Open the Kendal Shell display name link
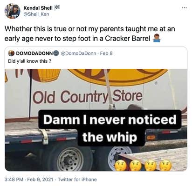 (38, 8)
